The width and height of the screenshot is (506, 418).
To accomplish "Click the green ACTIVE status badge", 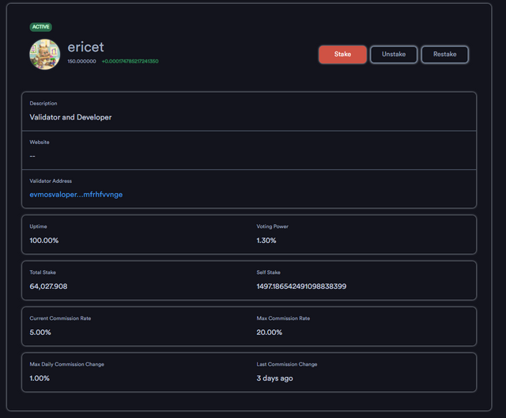I will coord(40,27).
